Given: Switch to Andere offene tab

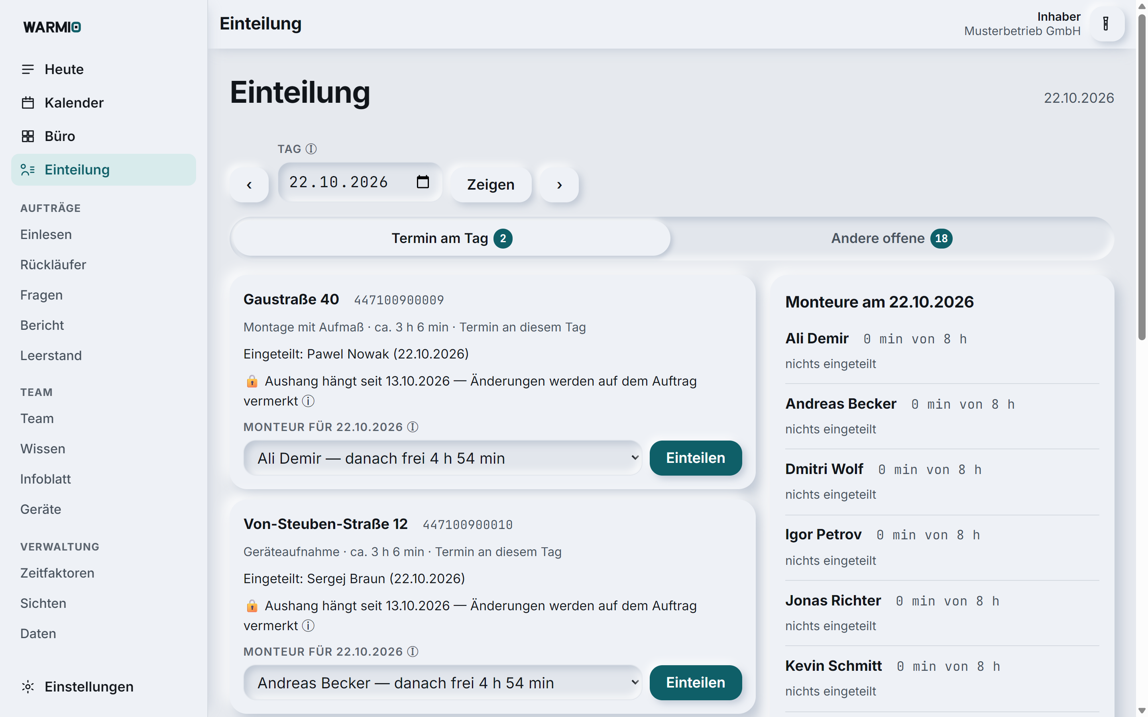Looking at the screenshot, I should (891, 238).
